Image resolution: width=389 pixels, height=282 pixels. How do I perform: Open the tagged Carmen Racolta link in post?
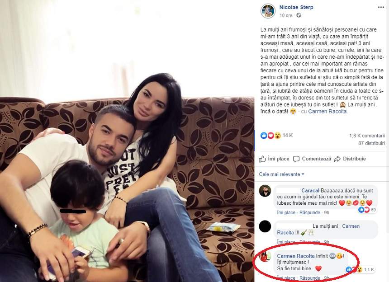coord(327,112)
